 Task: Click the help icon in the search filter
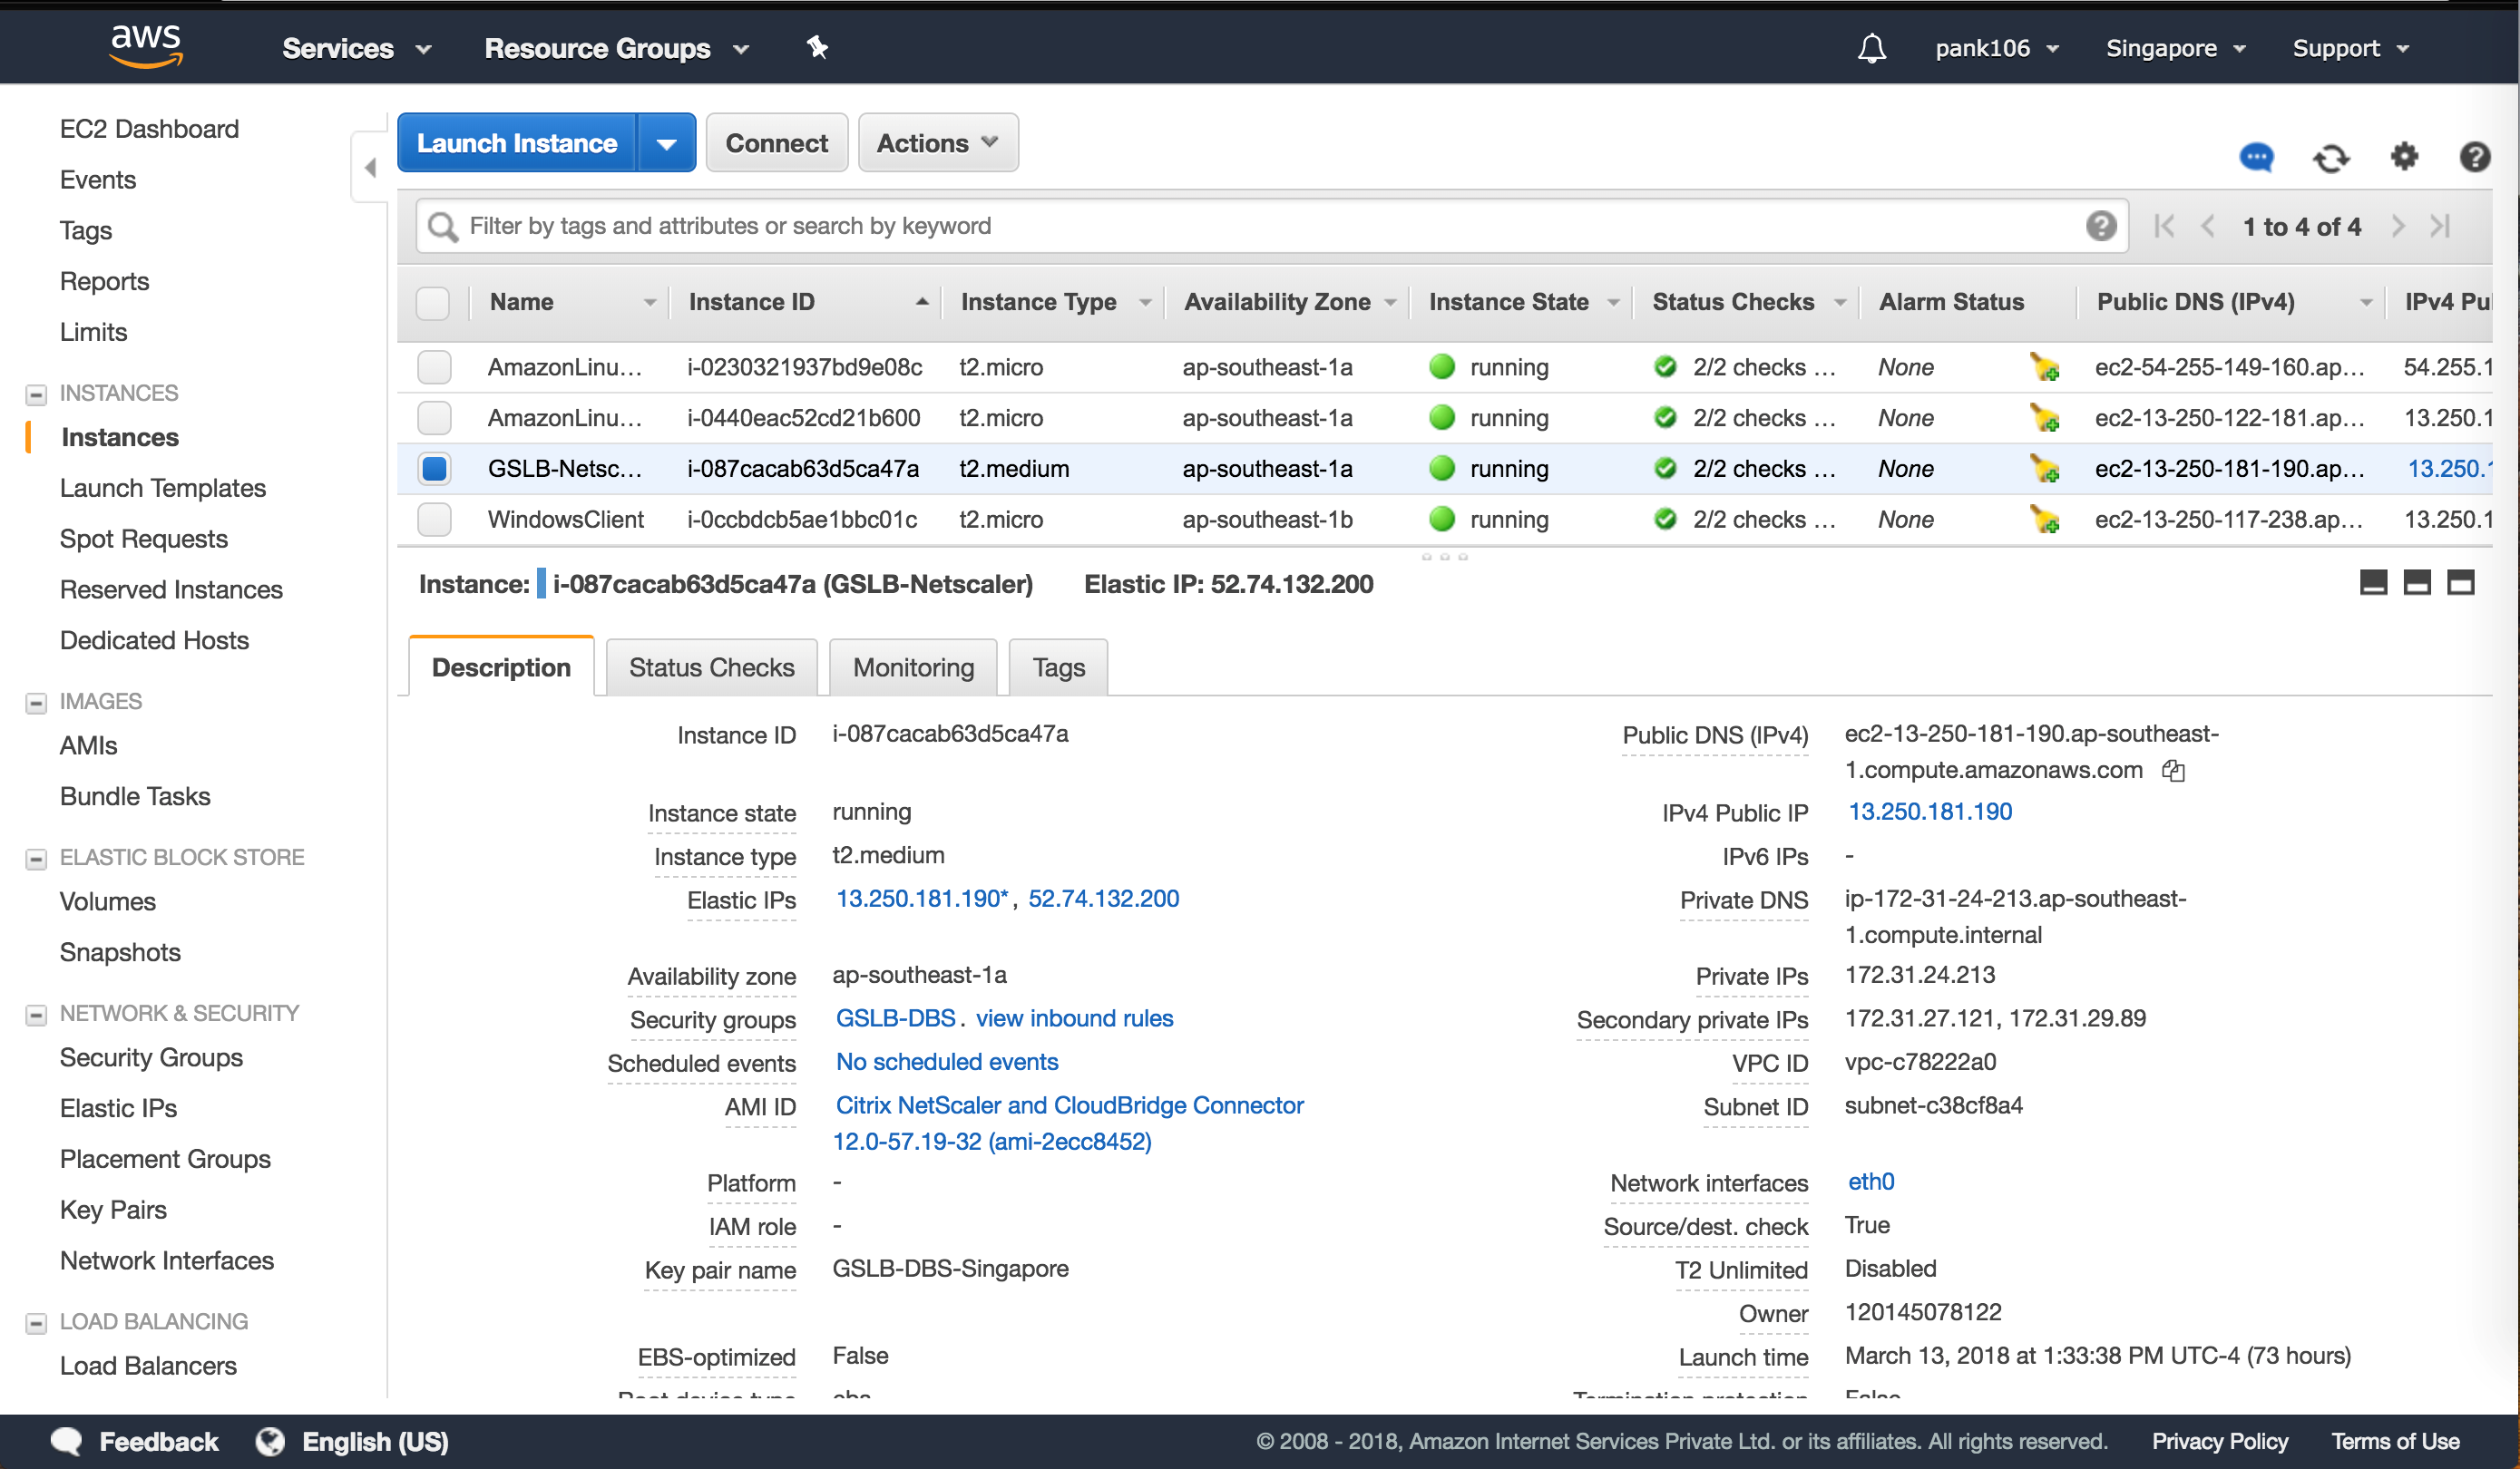2100,226
